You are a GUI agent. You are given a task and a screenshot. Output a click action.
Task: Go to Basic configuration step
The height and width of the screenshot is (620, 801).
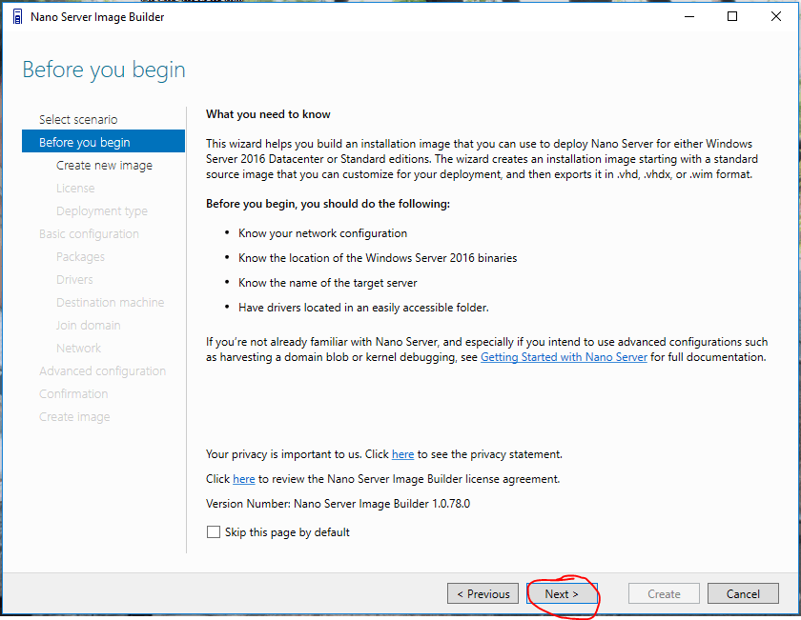[x=89, y=234]
